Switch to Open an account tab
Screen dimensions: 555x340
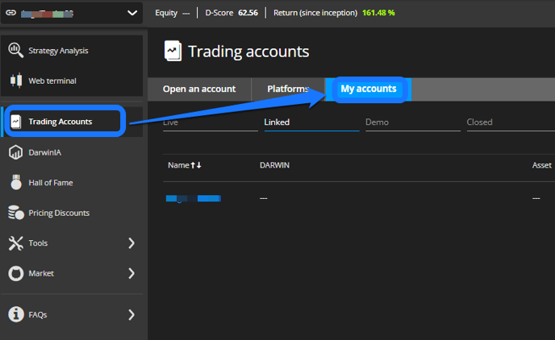click(x=199, y=89)
